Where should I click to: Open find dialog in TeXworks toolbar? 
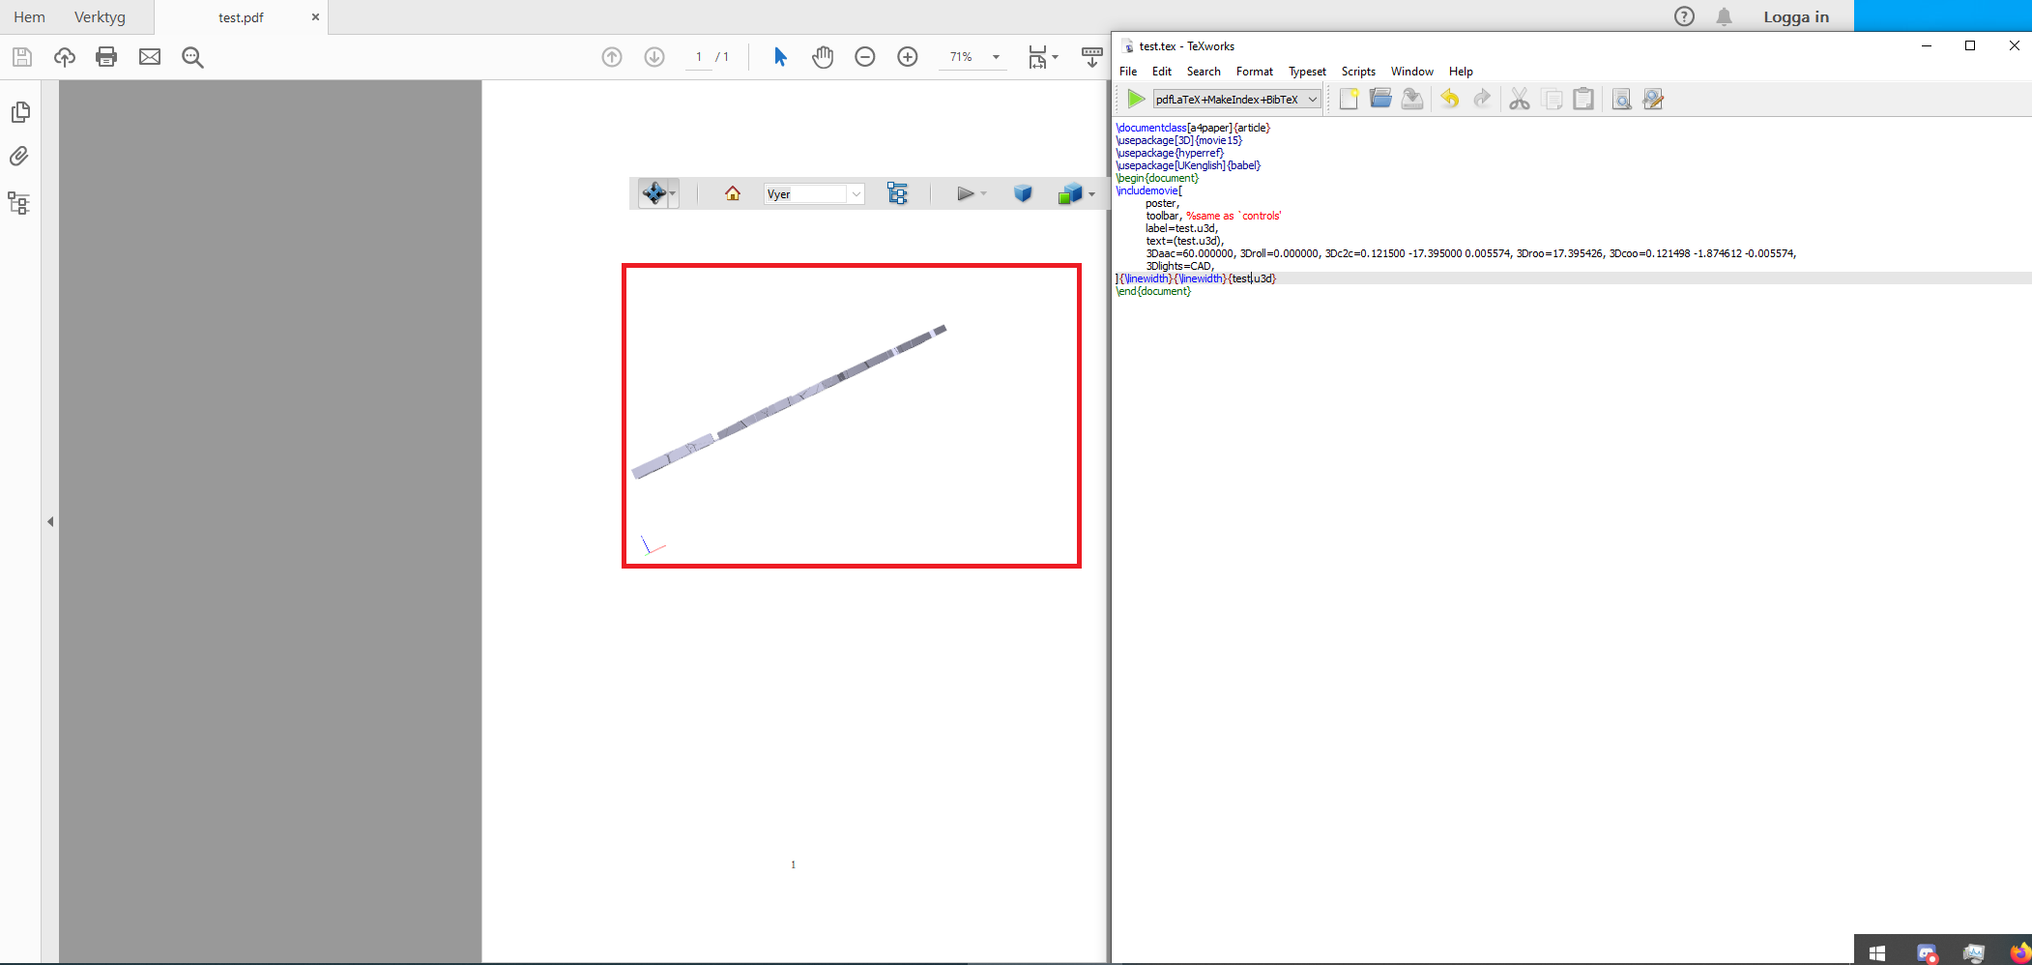(1621, 99)
